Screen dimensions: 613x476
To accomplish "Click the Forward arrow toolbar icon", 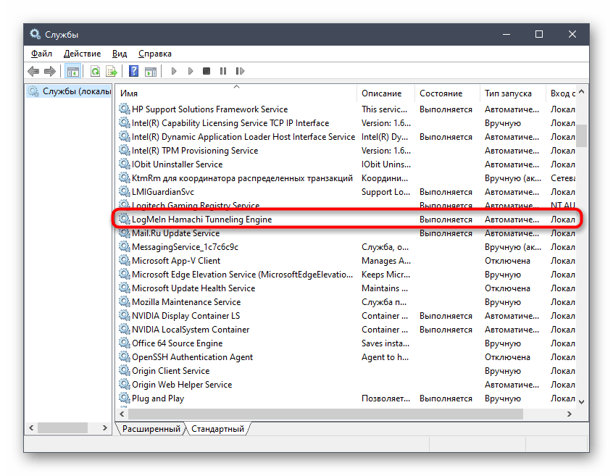I will (50, 71).
